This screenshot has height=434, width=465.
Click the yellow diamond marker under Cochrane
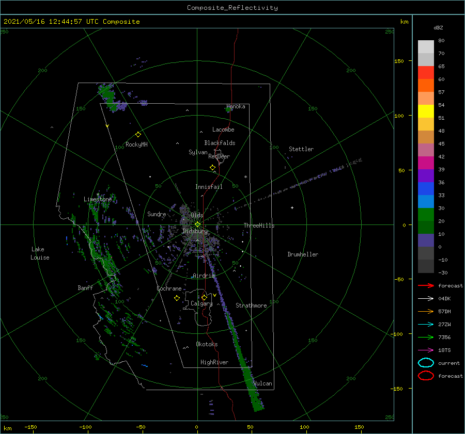(177, 298)
